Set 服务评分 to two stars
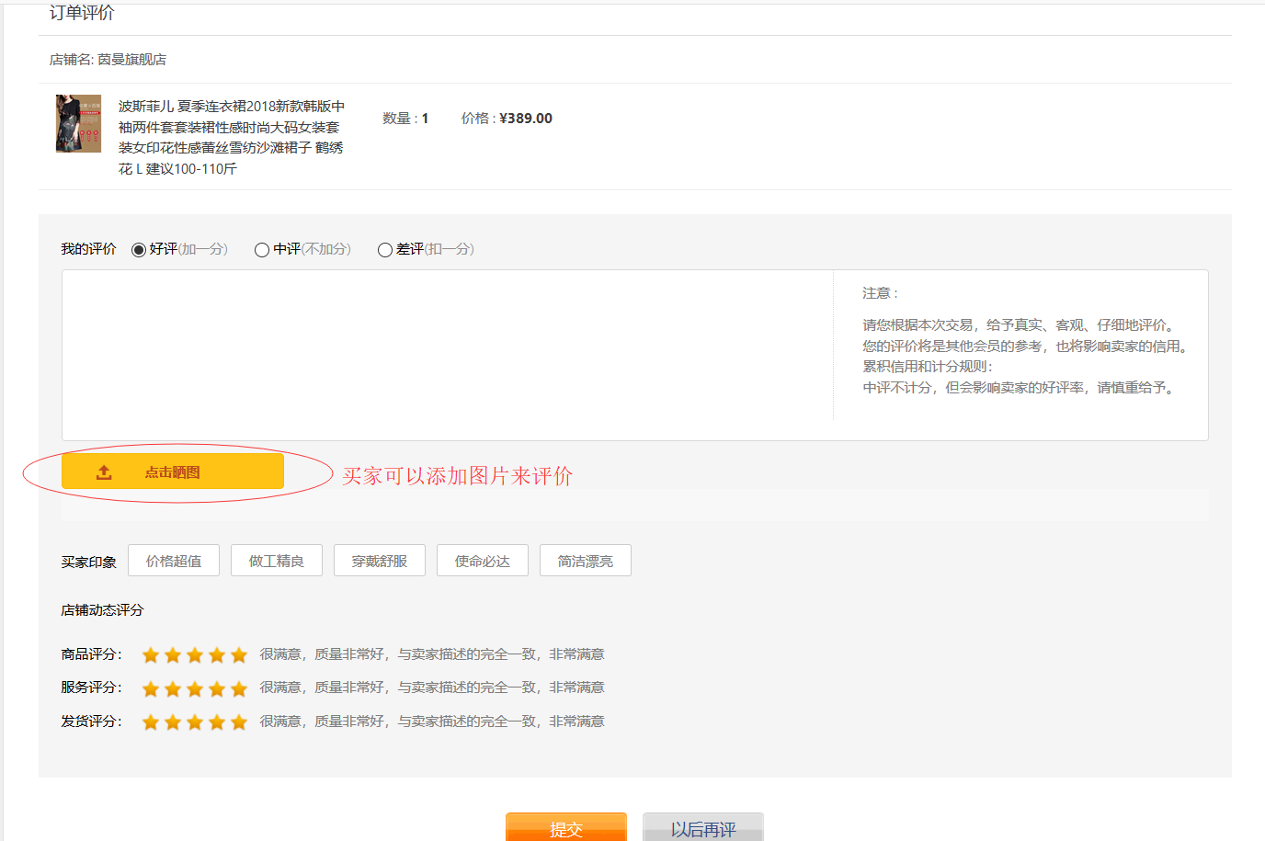The height and width of the screenshot is (841, 1265). click(x=173, y=688)
